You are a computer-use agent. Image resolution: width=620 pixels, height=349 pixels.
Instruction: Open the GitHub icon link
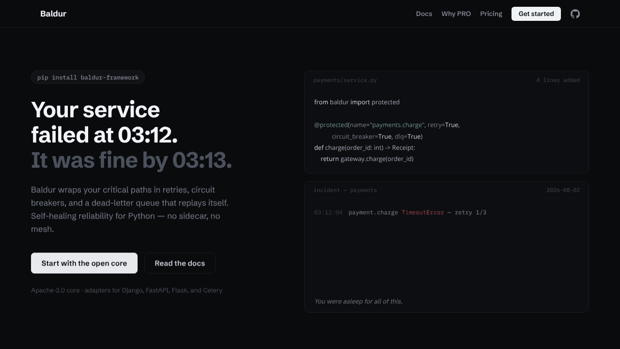pyautogui.click(x=575, y=14)
